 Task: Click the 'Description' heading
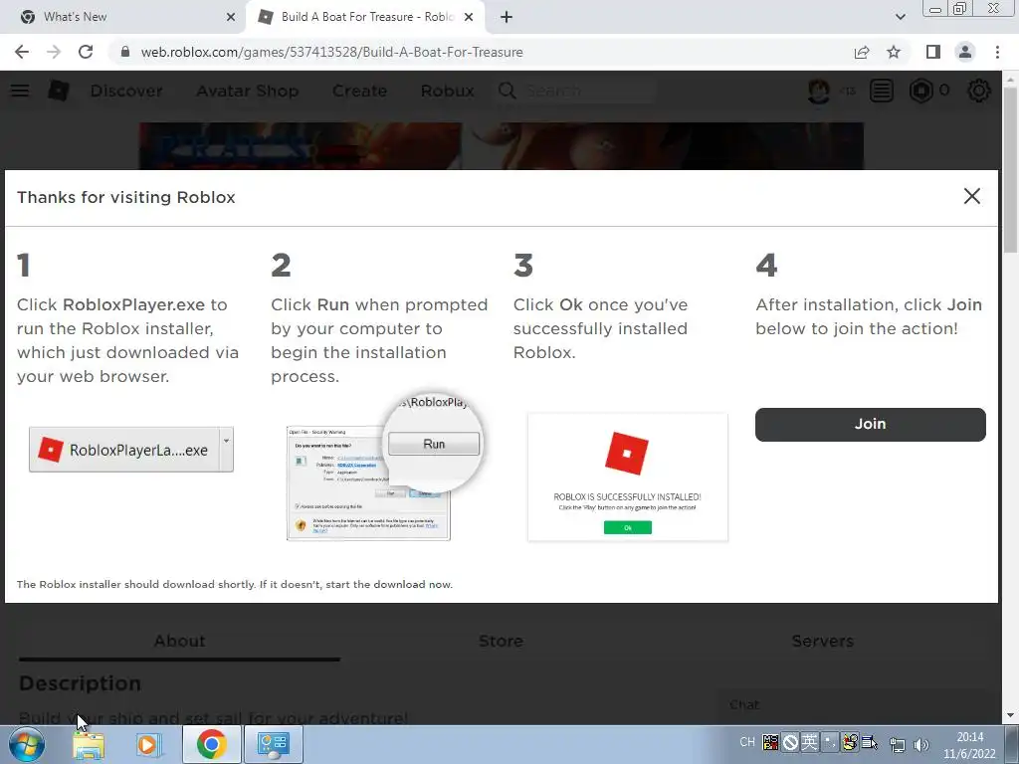coord(80,683)
